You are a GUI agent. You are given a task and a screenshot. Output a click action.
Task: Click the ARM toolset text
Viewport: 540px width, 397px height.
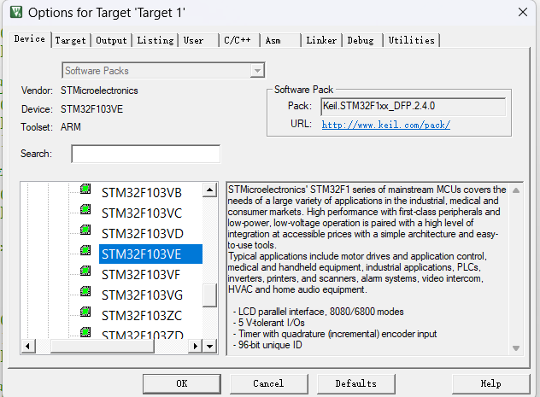tap(71, 127)
